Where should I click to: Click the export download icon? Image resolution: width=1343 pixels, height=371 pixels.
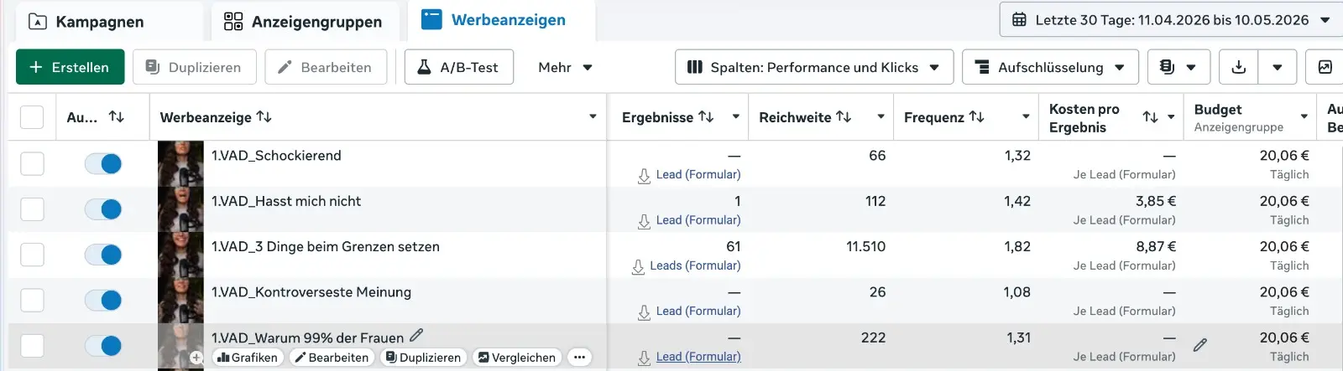point(1238,67)
